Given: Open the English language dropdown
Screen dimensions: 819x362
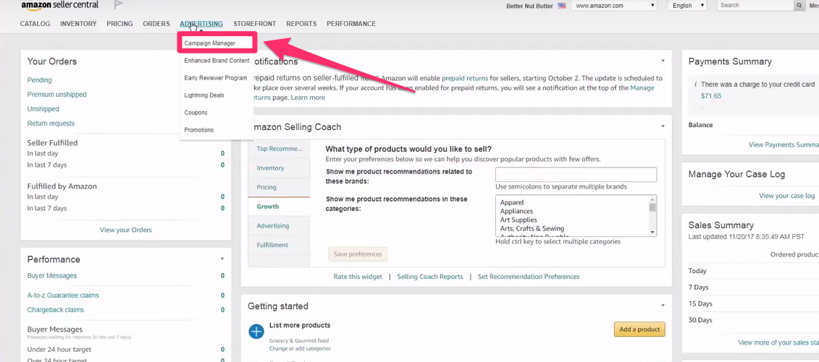Looking at the screenshot, I should (686, 6).
